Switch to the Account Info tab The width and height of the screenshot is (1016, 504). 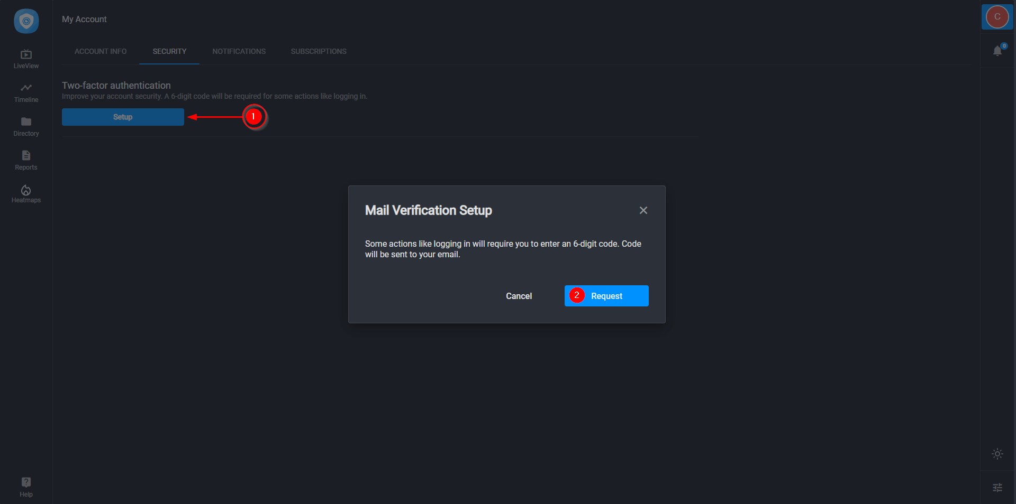coord(101,51)
